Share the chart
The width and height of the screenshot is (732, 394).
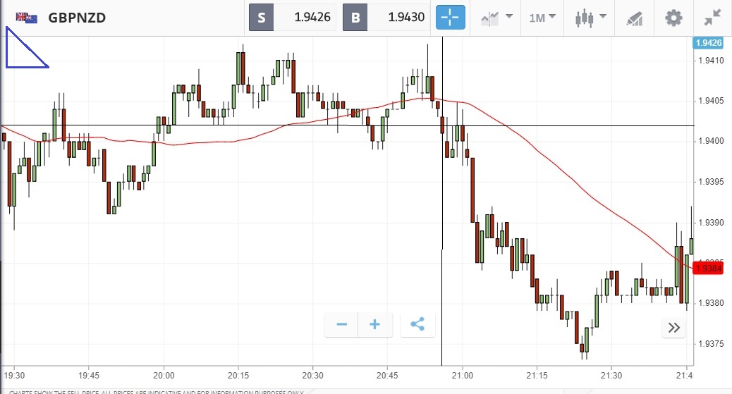click(417, 324)
